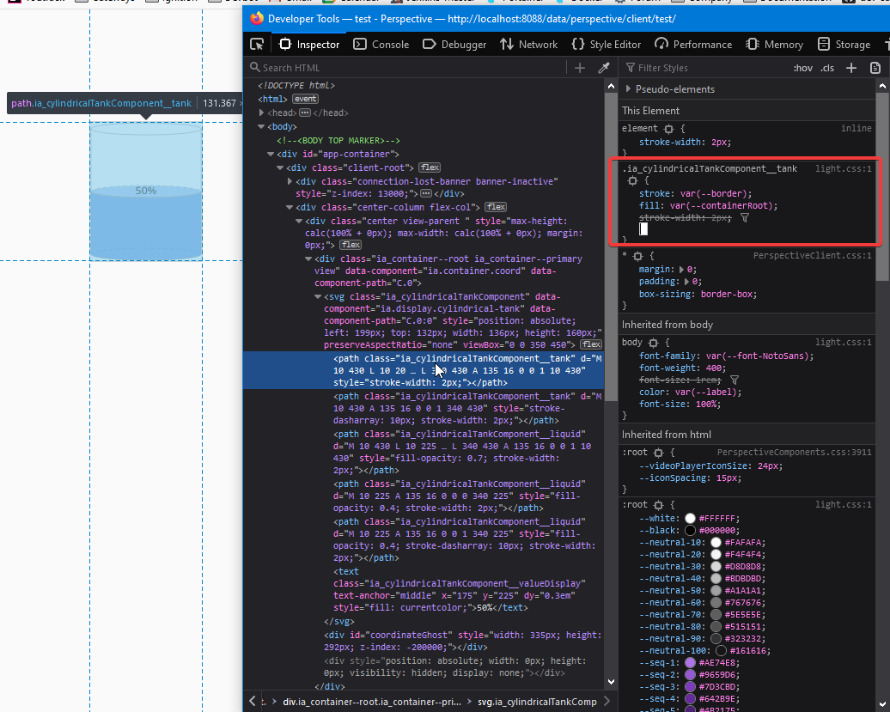The image size is (890, 712).
Task: Click selector highlighter for element rule
Action: [x=669, y=129]
